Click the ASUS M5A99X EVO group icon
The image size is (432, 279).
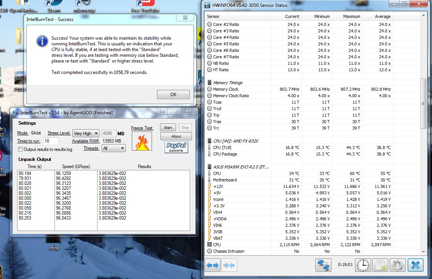[x=210, y=167]
